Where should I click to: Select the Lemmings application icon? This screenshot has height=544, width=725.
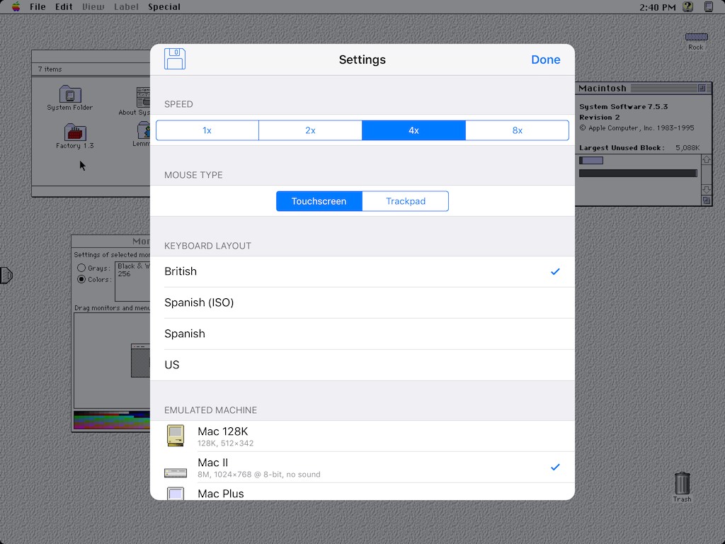pos(144,130)
